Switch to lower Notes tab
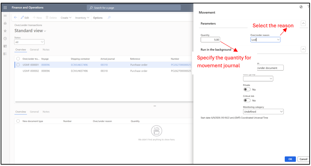This screenshot has height=166, width=311. point(46,112)
